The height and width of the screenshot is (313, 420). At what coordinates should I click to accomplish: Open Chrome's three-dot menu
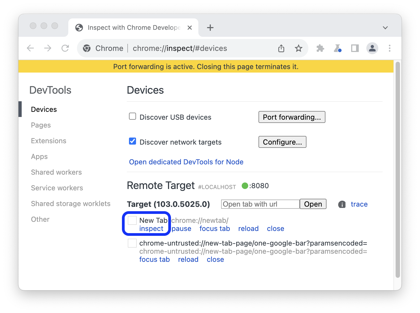click(x=390, y=48)
